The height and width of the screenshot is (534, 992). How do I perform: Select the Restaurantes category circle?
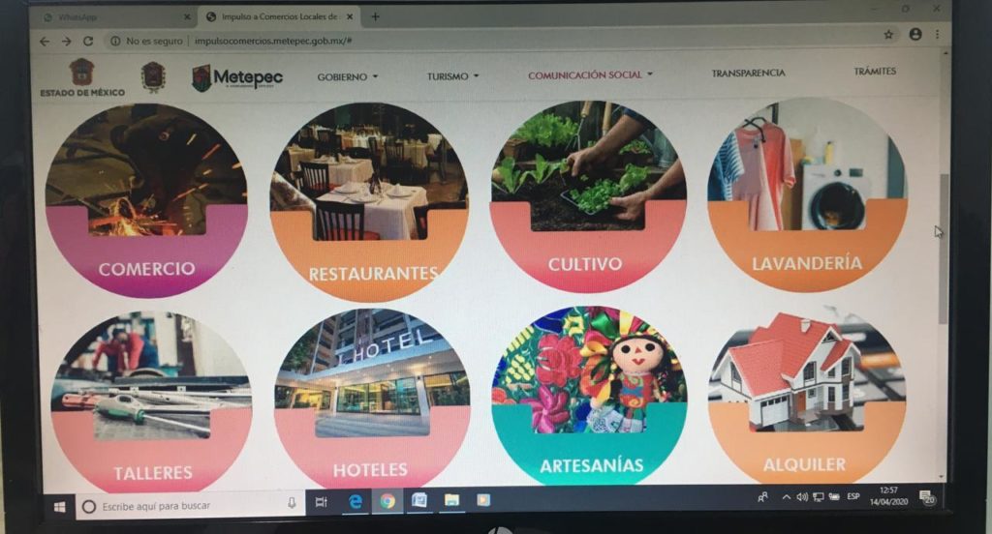pyautogui.click(x=369, y=202)
